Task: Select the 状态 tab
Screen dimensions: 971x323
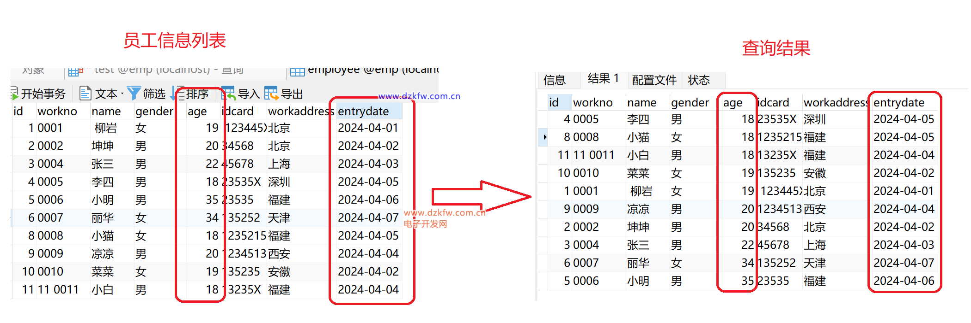Action: point(698,80)
